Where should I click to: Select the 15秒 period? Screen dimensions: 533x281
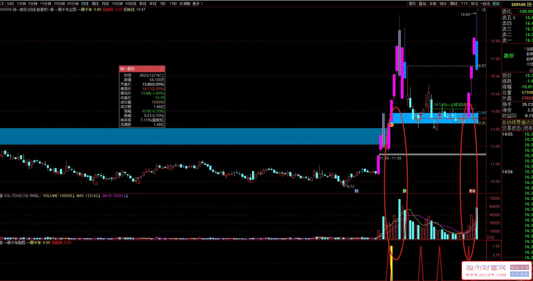(173, 4)
